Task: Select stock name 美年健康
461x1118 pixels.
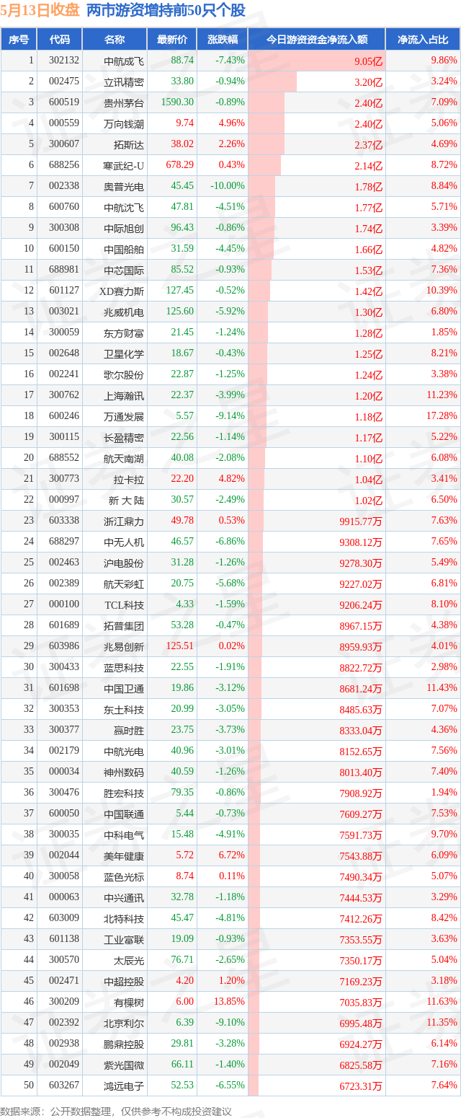Action: pyautogui.click(x=124, y=856)
